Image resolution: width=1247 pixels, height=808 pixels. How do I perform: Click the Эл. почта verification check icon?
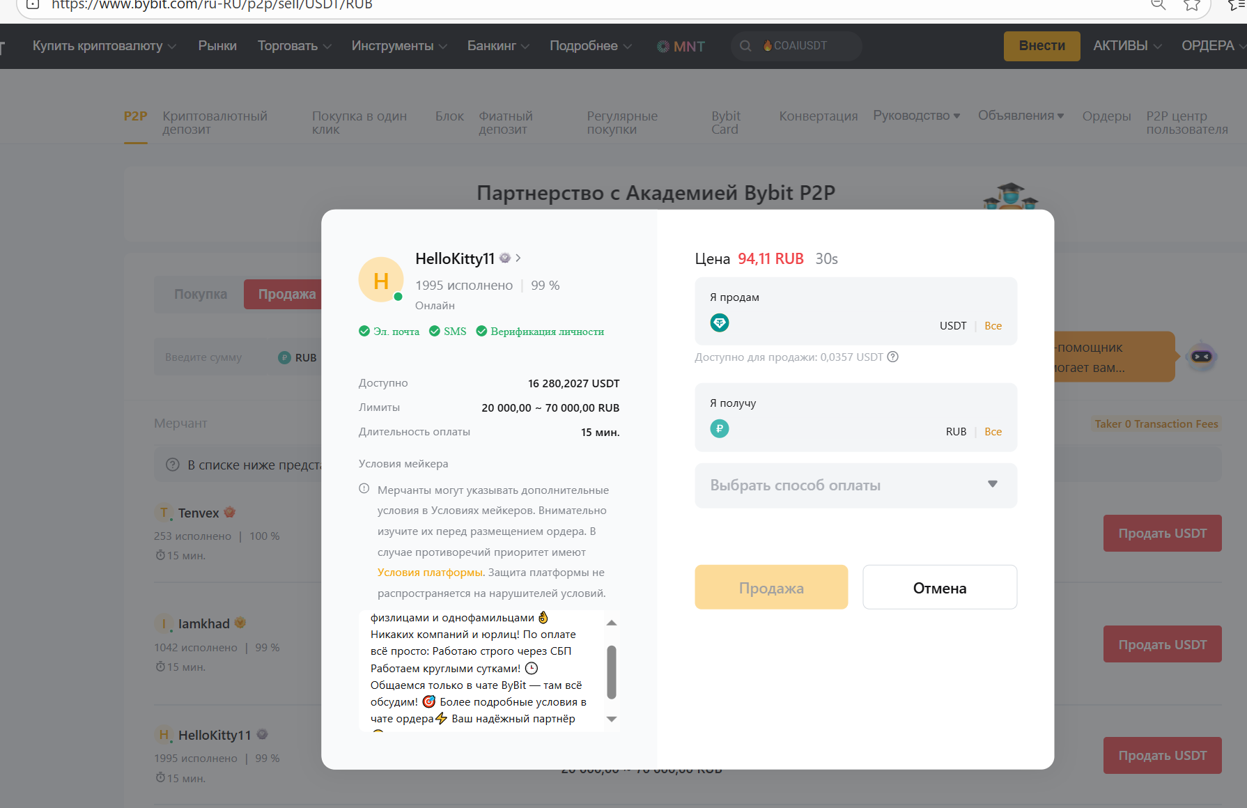(x=364, y=331)
